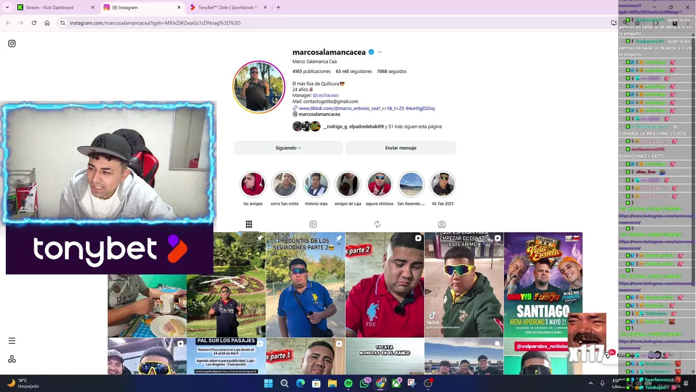Open the Meta apps icon in sidebar
The width and height of the screenshot is (696, 392).
(12, 359)
